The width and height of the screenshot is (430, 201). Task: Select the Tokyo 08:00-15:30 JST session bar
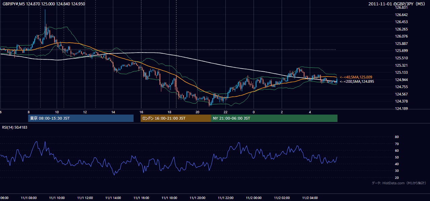tap(81, 118)
